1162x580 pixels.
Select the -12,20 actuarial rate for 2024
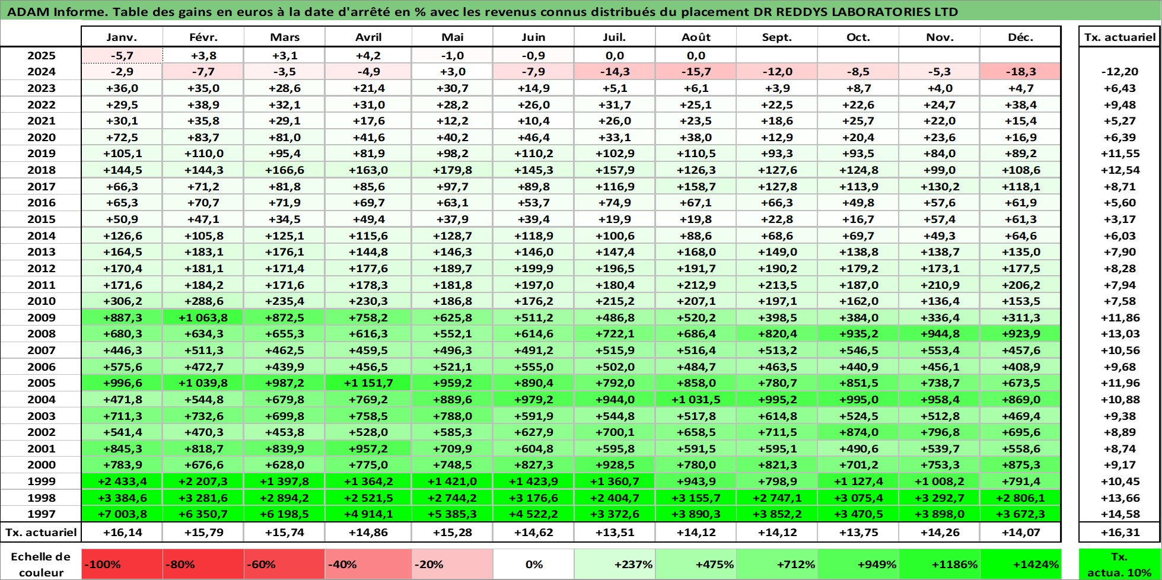(1120, 72)
